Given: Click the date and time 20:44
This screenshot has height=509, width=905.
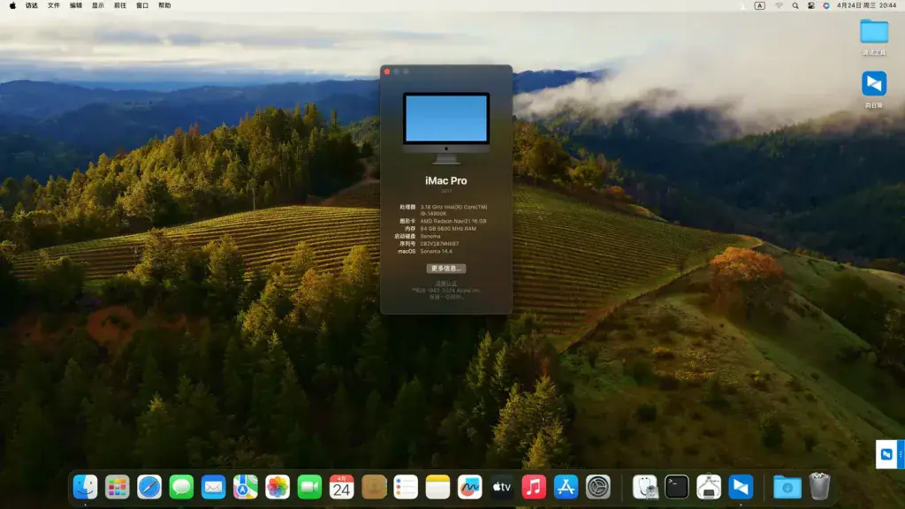Looking at the screenshot, I should (866, 6).
